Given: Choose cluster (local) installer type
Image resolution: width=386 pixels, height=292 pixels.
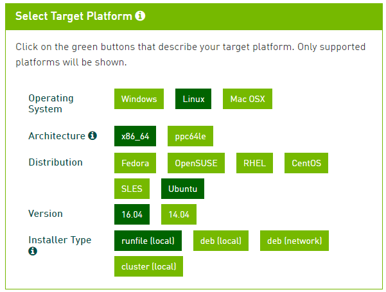Looking at the screenshot, I should point(148,266).
